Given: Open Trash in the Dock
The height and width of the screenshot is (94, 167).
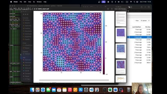Looking at the screenshot, I should point(129,90).
